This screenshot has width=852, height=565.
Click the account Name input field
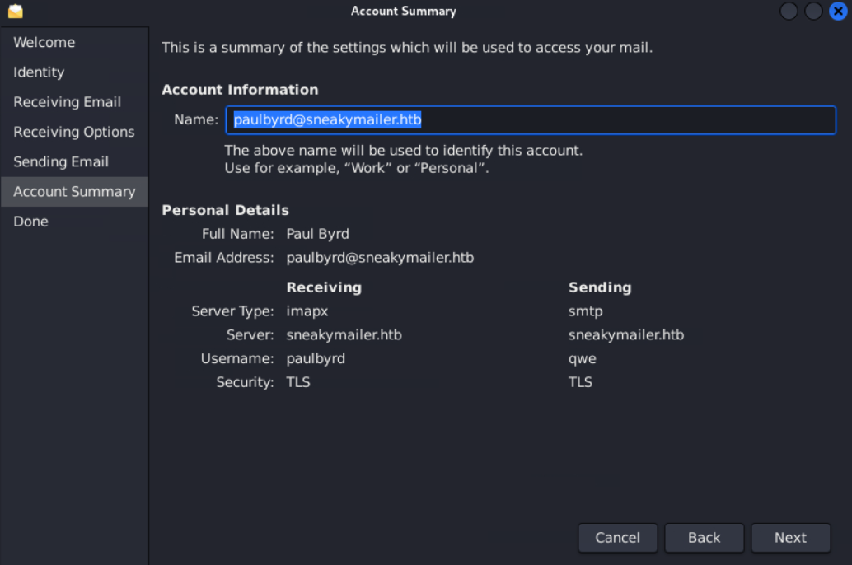point(531,120)
